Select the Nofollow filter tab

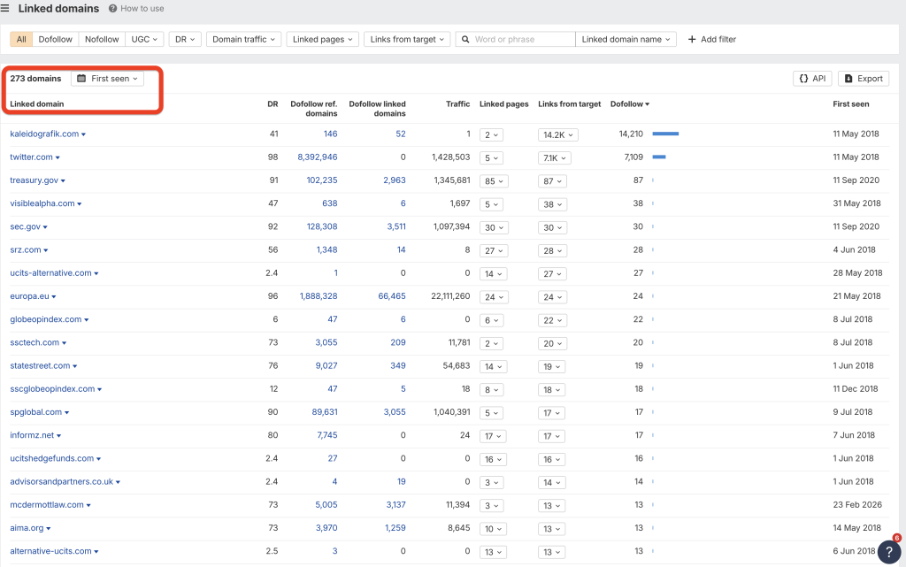[102, 39]
